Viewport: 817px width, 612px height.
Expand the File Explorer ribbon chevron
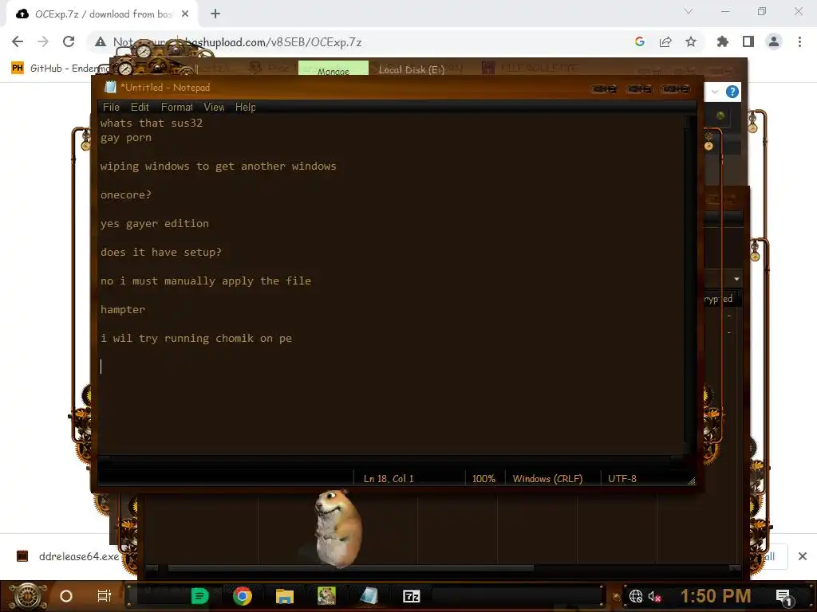coord(715,92)
